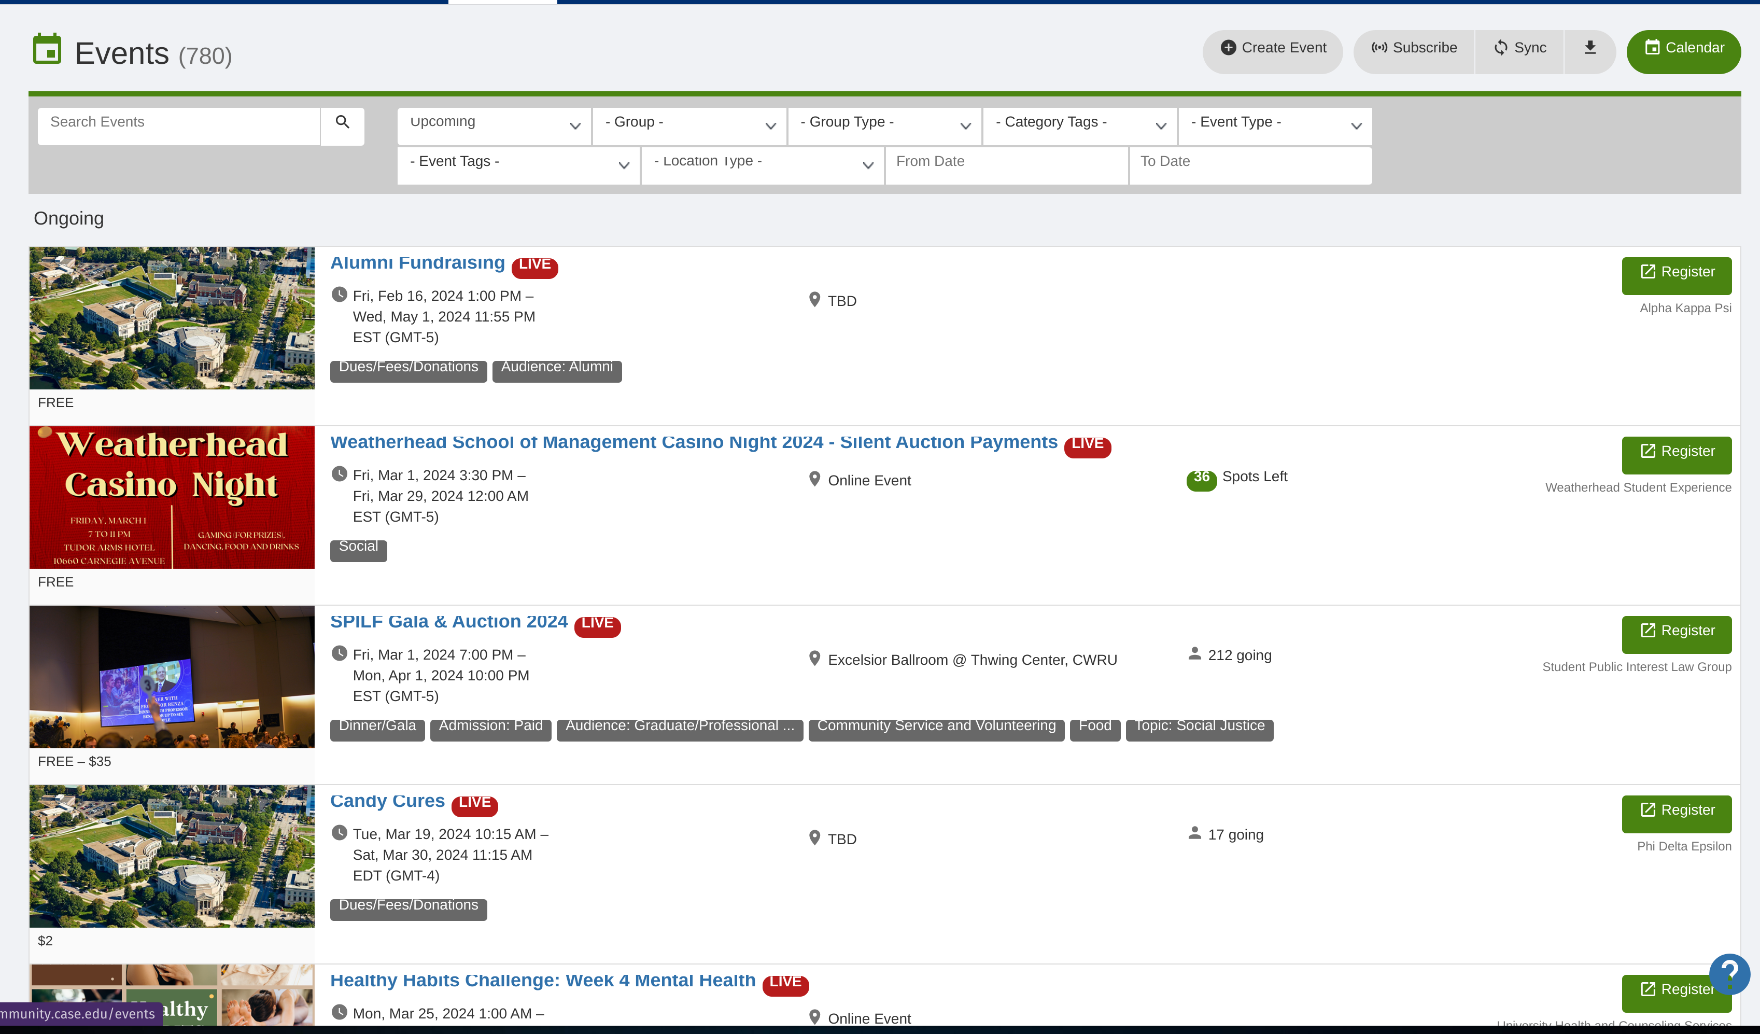The image size is (1760, 1034).
Task: Open SPILF Gala & Auction 2024 link
Action: point(448,622)
